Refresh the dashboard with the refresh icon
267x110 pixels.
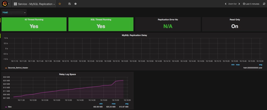point(264,4)
